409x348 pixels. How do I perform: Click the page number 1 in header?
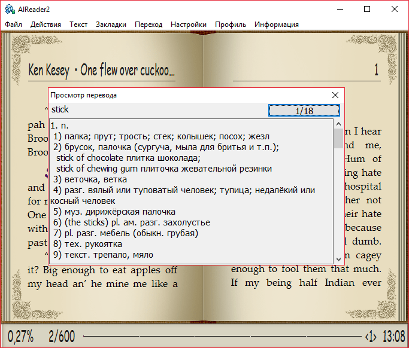[x=377, y=69]
